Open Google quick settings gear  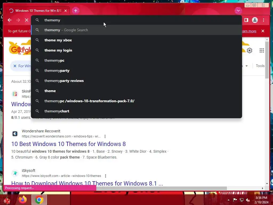249,50
